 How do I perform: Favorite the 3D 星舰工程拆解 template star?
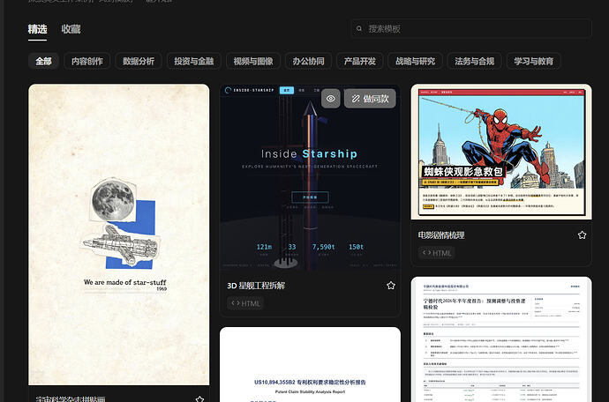coord(391,286)
